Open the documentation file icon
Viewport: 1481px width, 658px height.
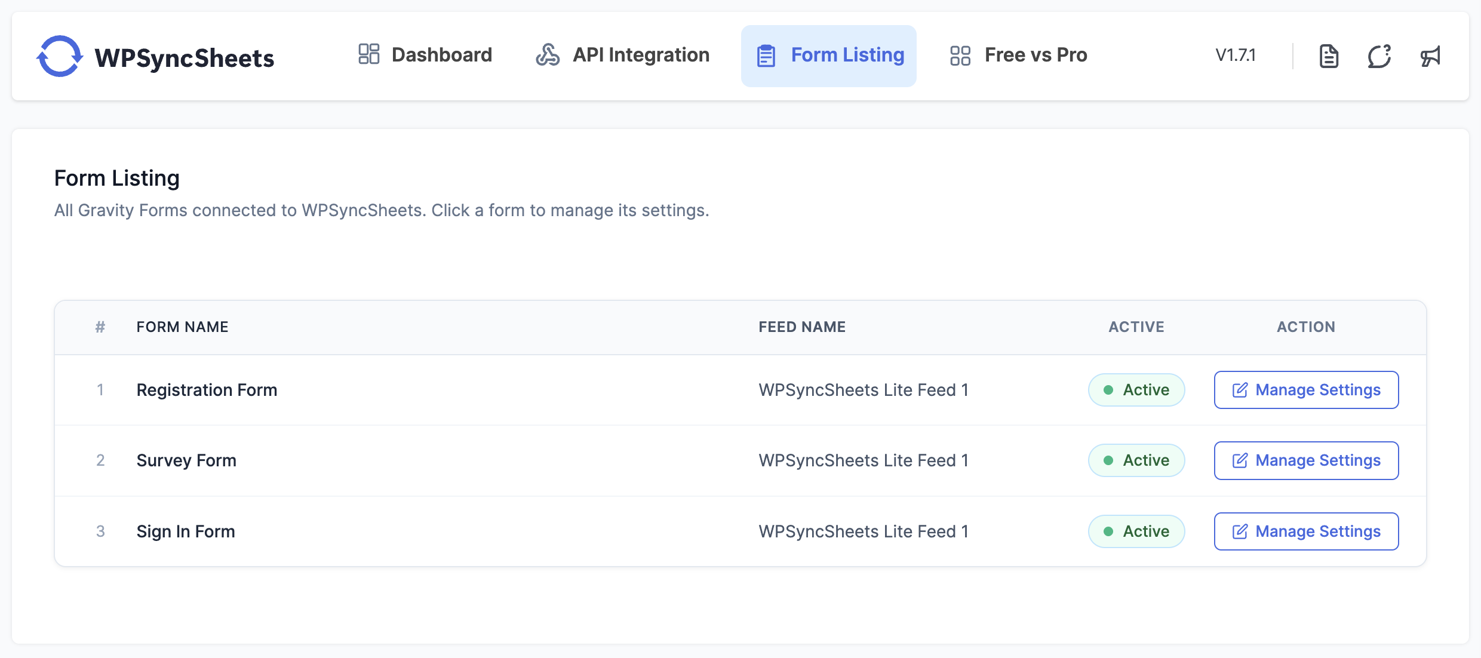pyautogui.click(x=1329, y=56)
